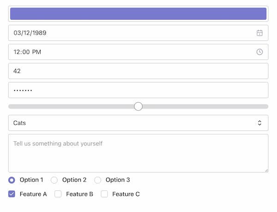Enable the Feature B checkbox
Image resolution: width=277 pixels, height=212 pixels.
(x=58, y=194)
